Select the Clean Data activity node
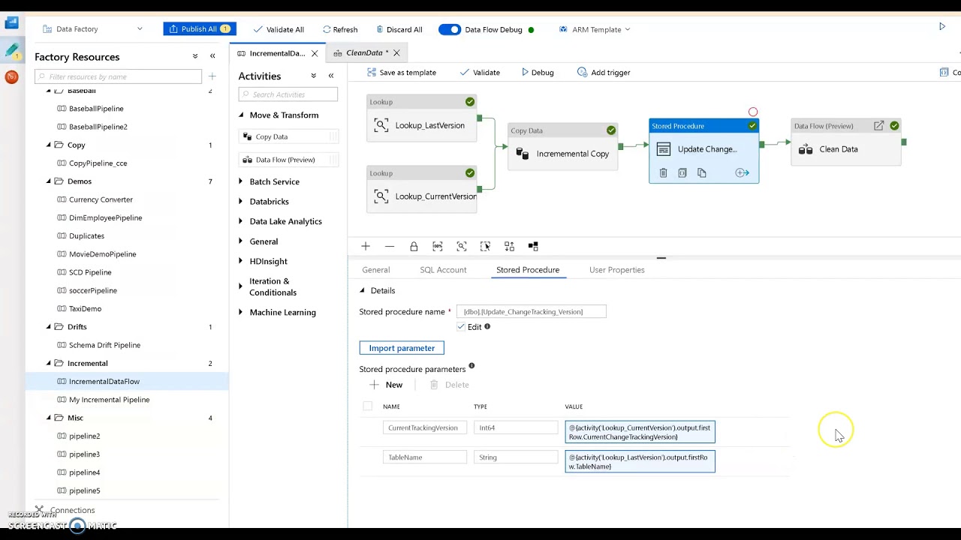961x540 pixels. click(x=846, y=142)
